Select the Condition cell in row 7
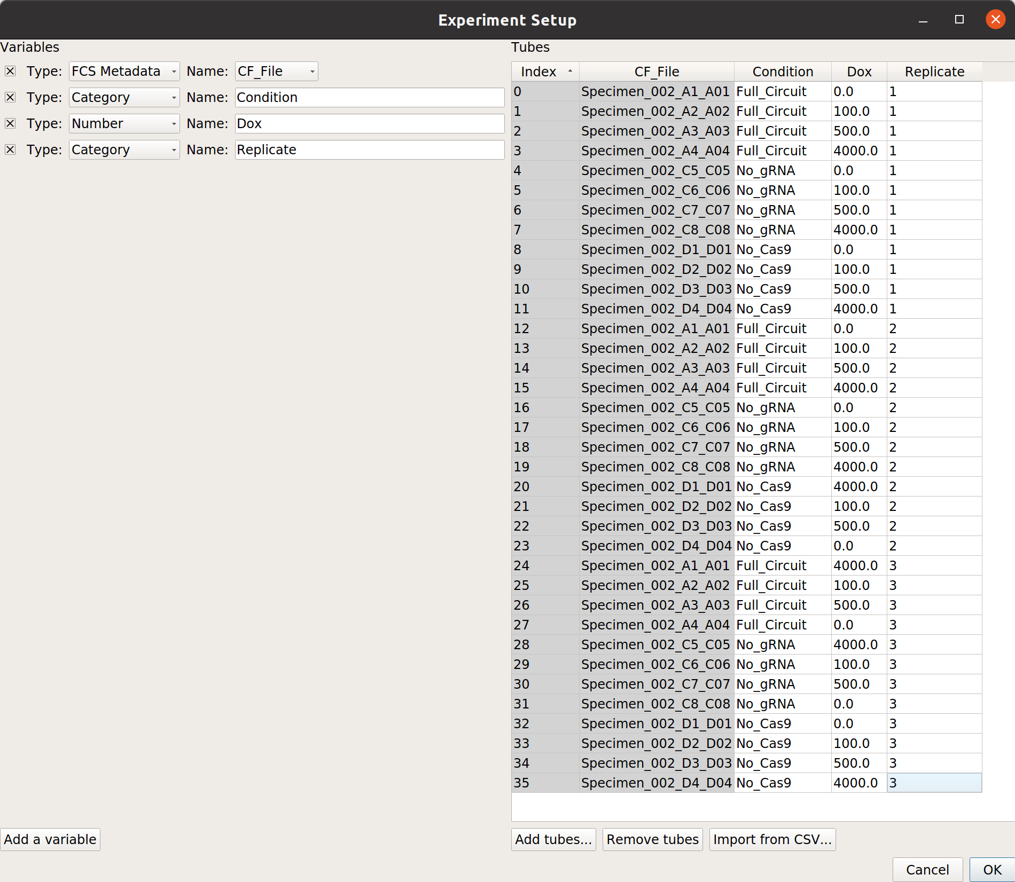The image size is (1015, 882). [x=783, y=230]
